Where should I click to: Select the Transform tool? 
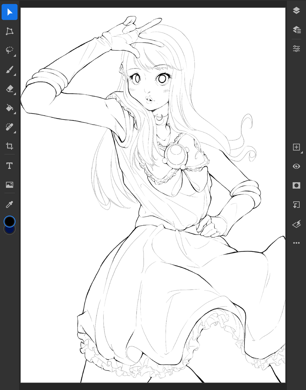coord(9,31)
